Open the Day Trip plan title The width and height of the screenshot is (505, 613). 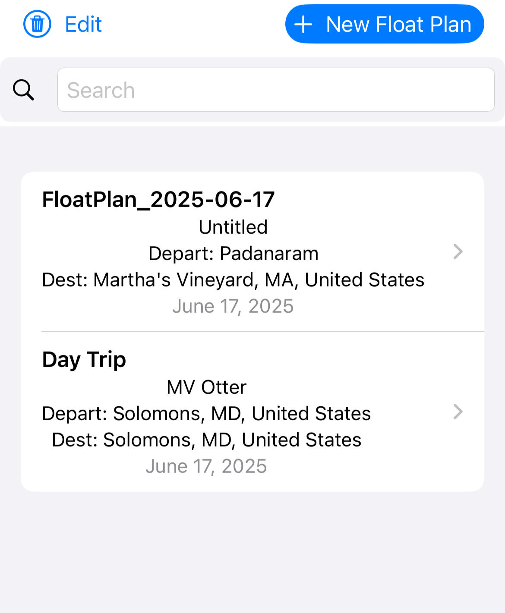(84, 360)
